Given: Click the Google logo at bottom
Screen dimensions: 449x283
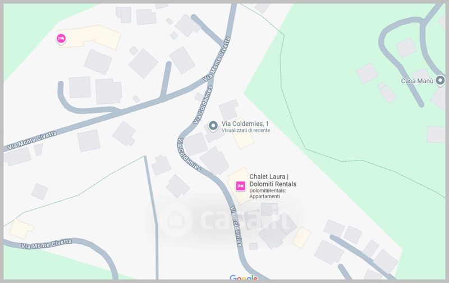Looking at the screenshot, I should click(244, 277).
